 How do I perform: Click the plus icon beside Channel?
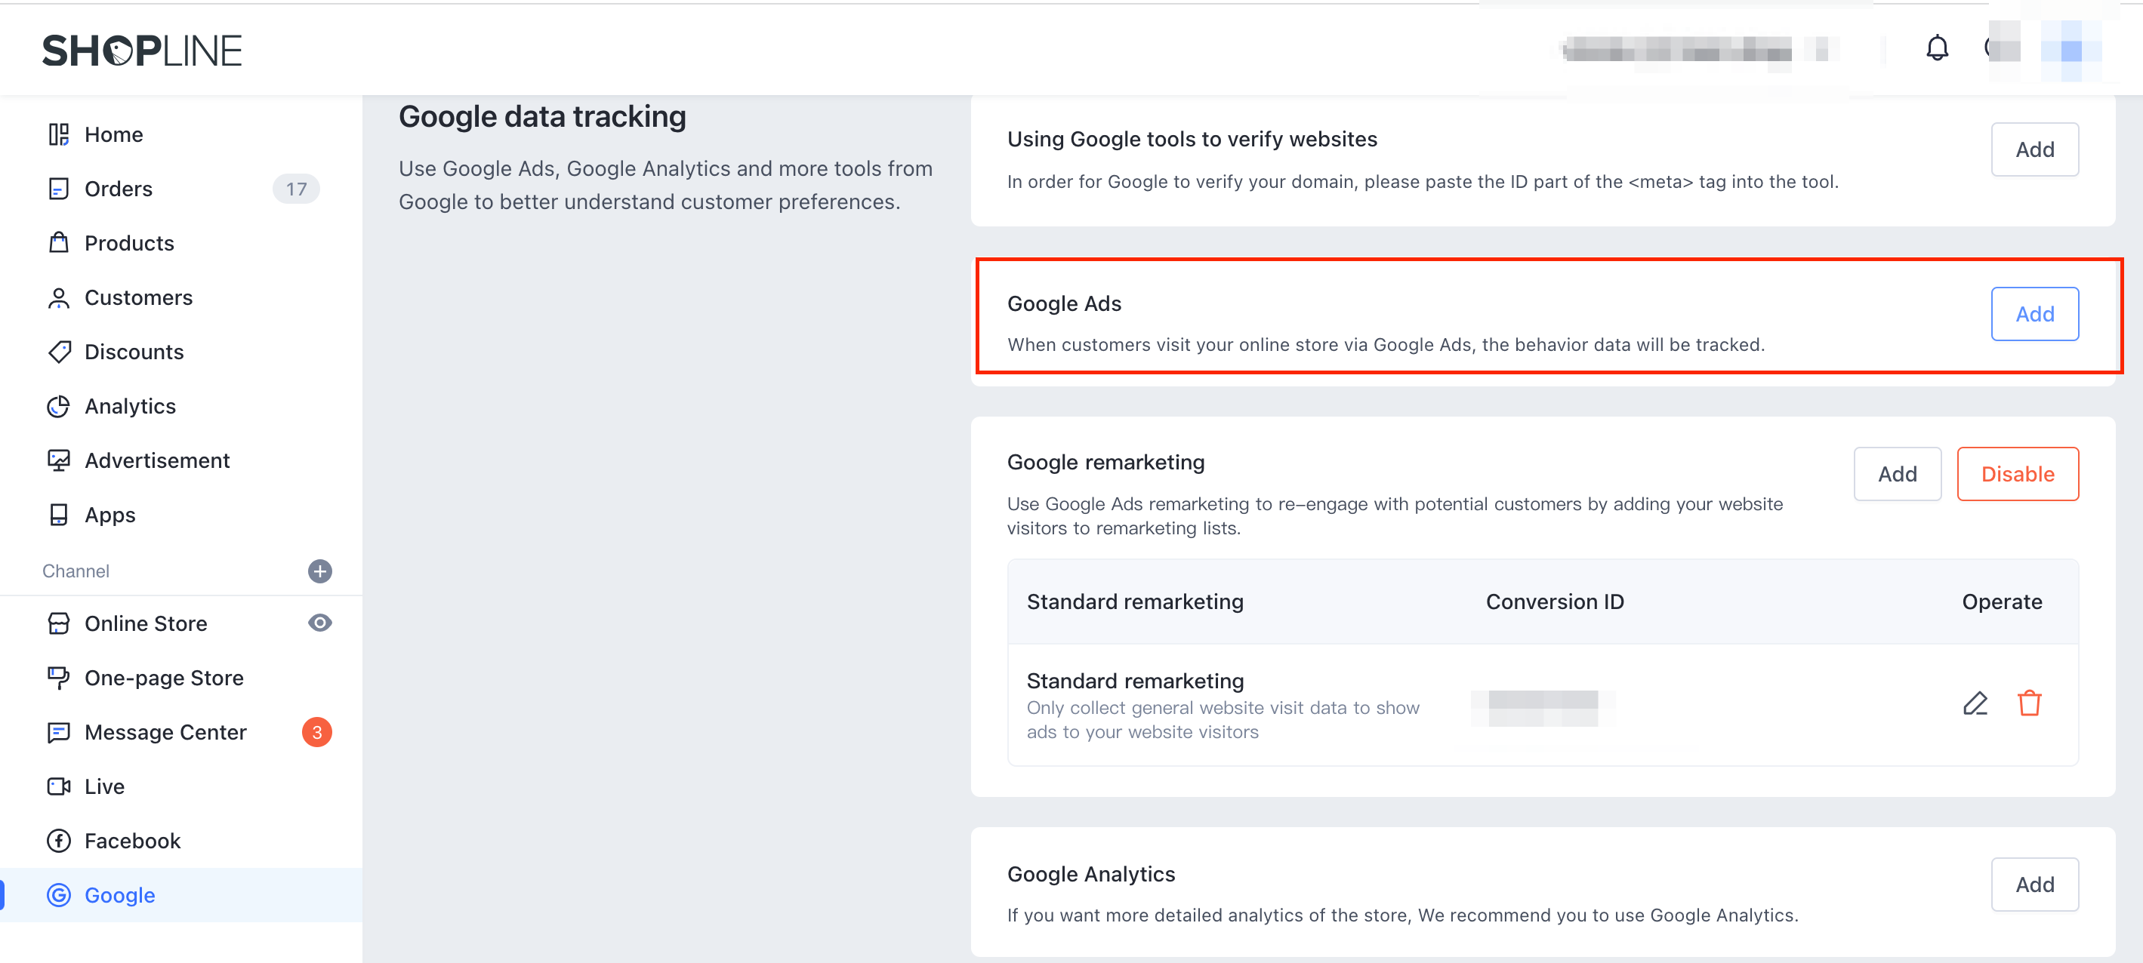point(319,571)
